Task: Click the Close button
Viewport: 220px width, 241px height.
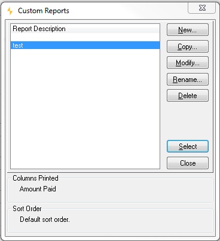Action: pos(188,163)
